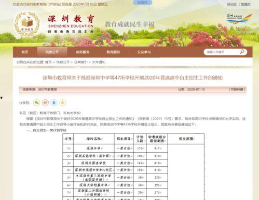Share the article to Weibo
This screenshot has height=200, width=259.
(x=45, y=103)
